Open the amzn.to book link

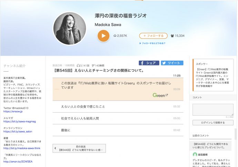click(x=18, y=161)
